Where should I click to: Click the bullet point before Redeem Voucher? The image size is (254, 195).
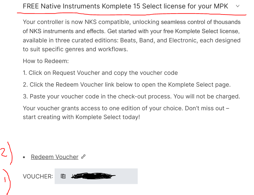24,157
